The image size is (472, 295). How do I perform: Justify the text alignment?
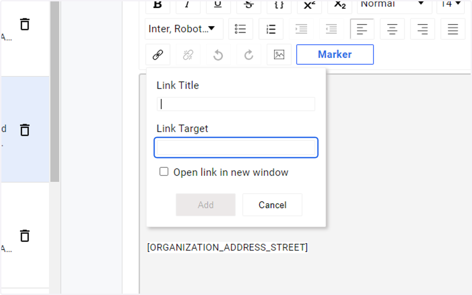pos(453,29)
